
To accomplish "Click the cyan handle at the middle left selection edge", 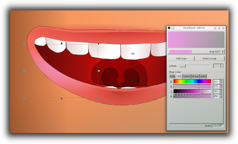I will 24,71.
